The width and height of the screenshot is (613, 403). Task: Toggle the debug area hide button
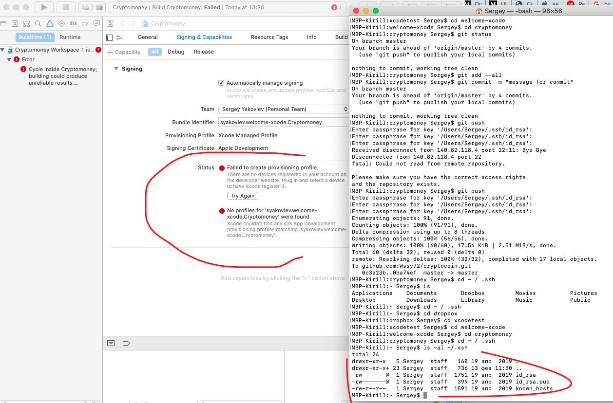point(111,343)
